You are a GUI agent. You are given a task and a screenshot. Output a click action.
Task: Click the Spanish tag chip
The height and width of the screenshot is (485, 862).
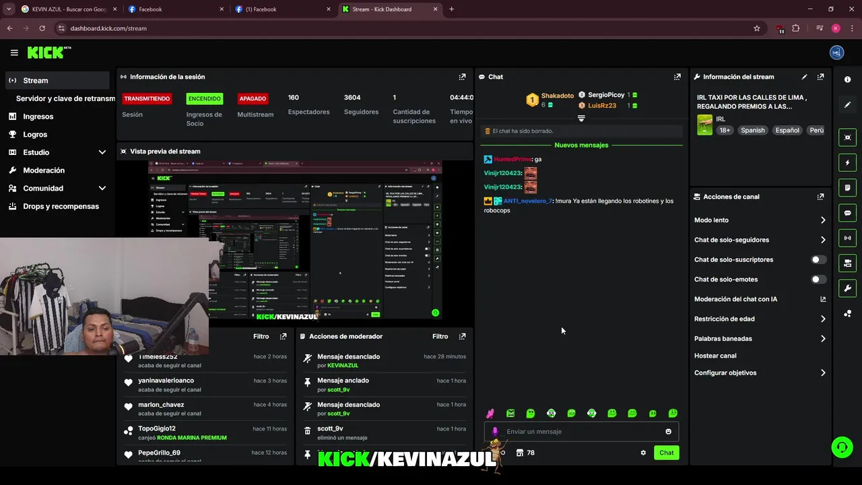(x=752, y=130)
